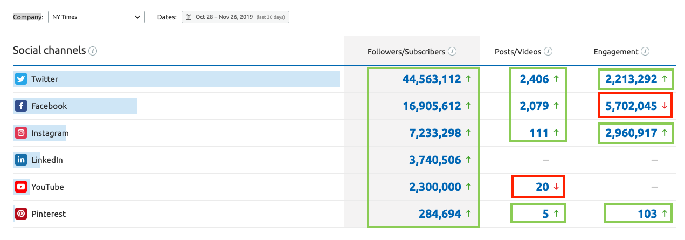Click Instagram posts count 111
This screenshot has height=240, width=685.
click(x=539, y=133)
